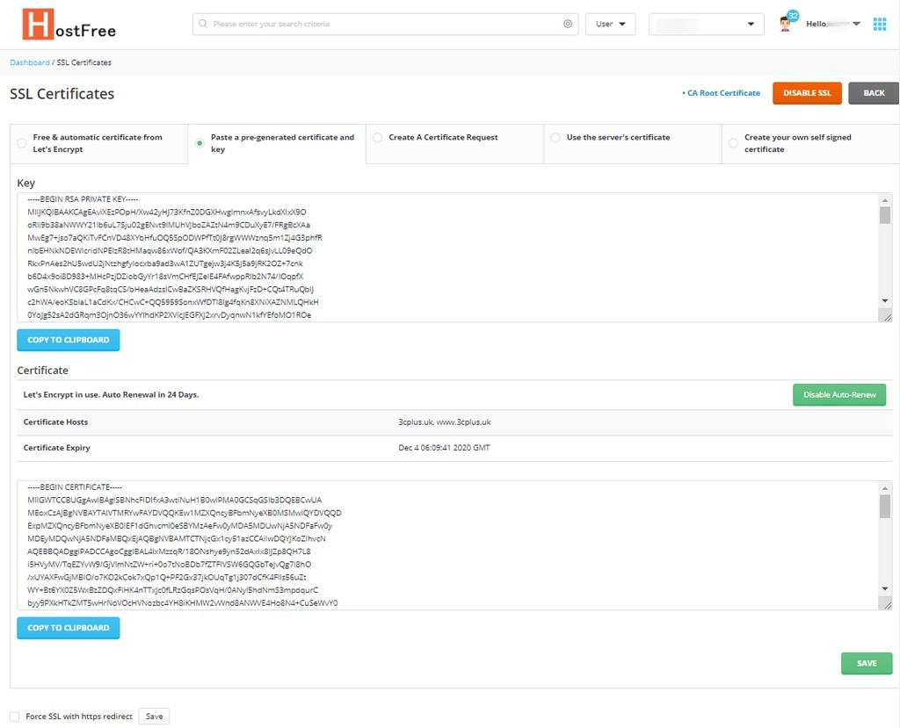Enable Force SSL with https redirect
The height and width of the screenshot is (728, 900).
(14, 716)
